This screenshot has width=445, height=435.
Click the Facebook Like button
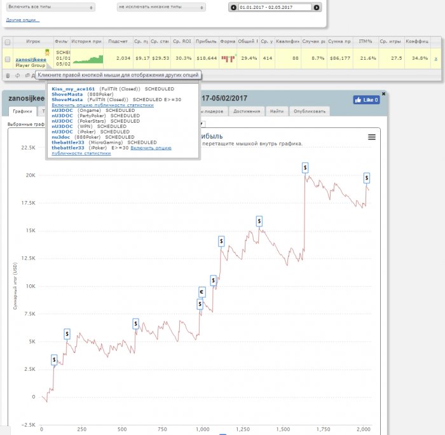pos(366,100)
